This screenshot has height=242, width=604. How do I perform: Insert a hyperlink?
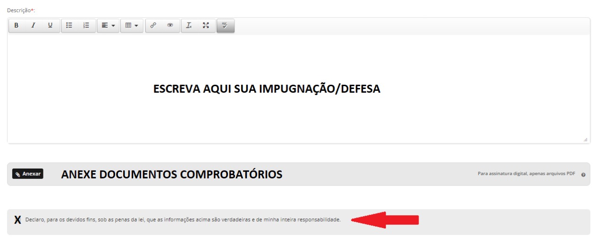coord(153,26)
